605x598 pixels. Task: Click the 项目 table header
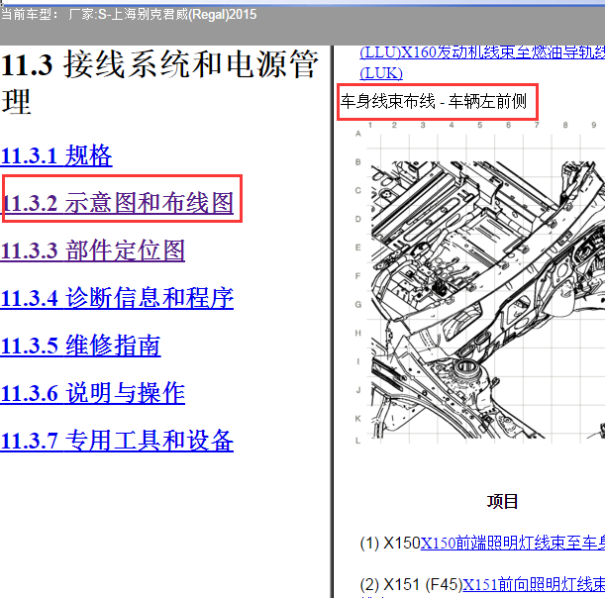click(502, 502)
